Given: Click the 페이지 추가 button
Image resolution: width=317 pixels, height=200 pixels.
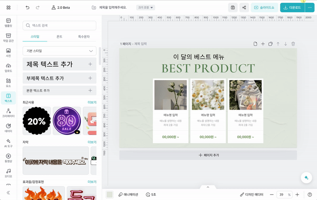Looking at the screenshot, I should tap(208, 155).
